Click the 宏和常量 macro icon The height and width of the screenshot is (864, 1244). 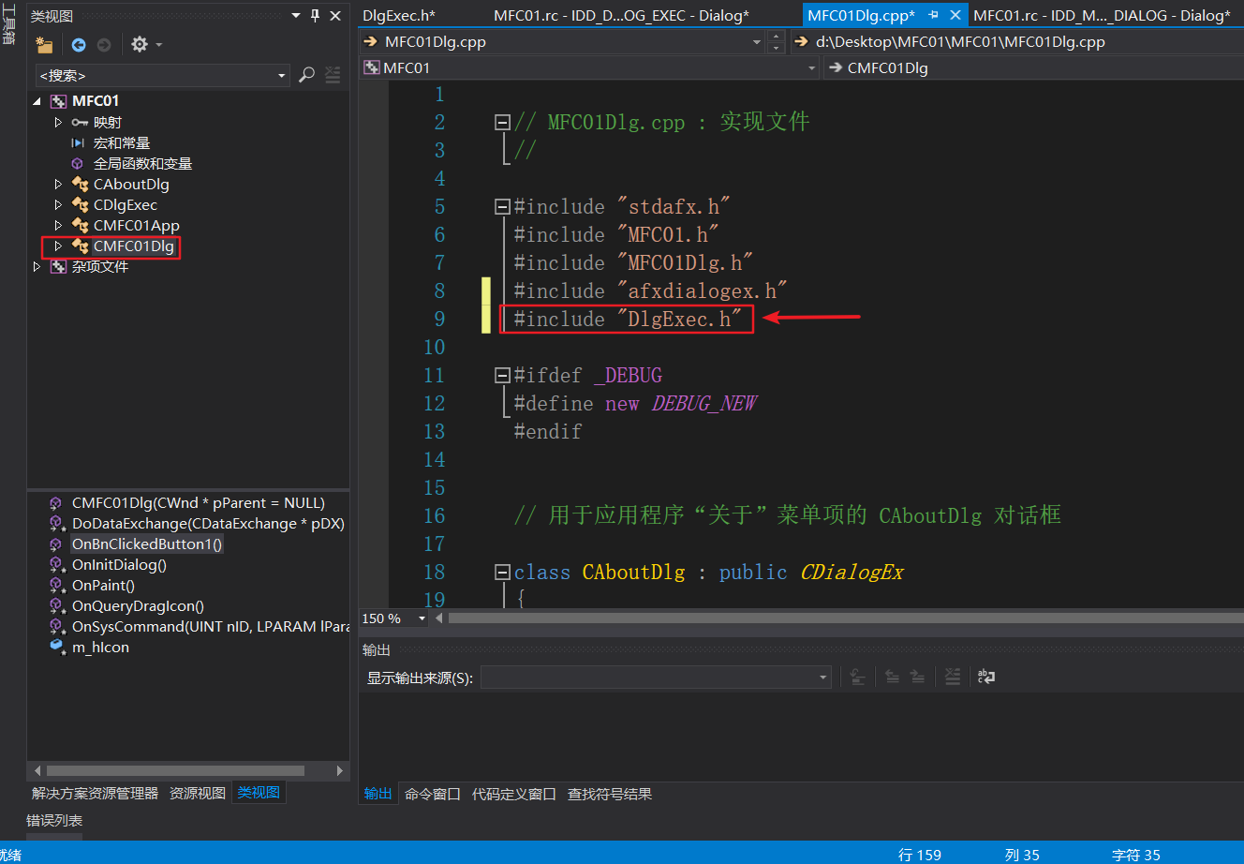click(79, 142)
